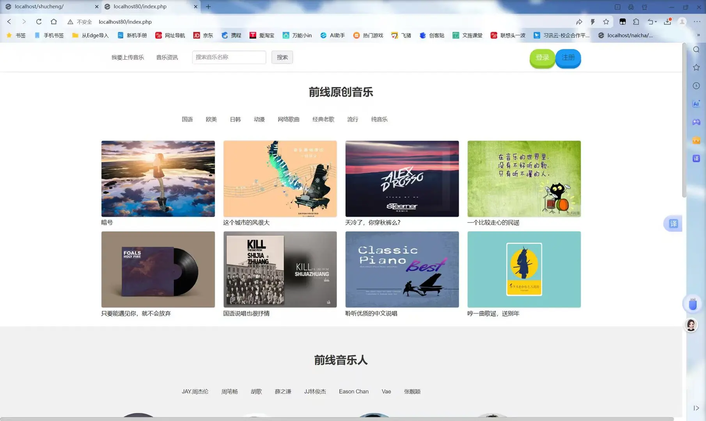Open the 我要上传音乐 link
Screen dimensions: 706x421
tap(127, 57)
